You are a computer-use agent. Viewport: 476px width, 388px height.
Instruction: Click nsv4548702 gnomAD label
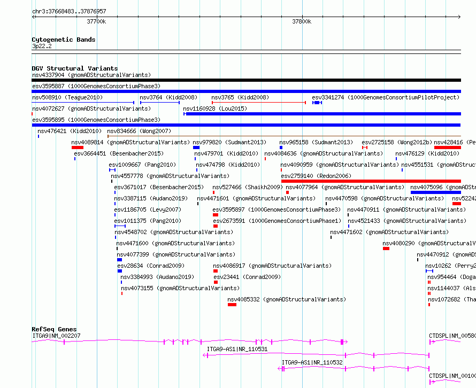point(174,232)
